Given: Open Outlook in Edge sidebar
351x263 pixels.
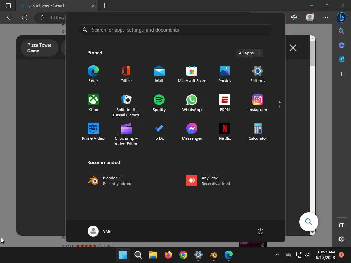Looking at the screenshot, I should [342, 59].
